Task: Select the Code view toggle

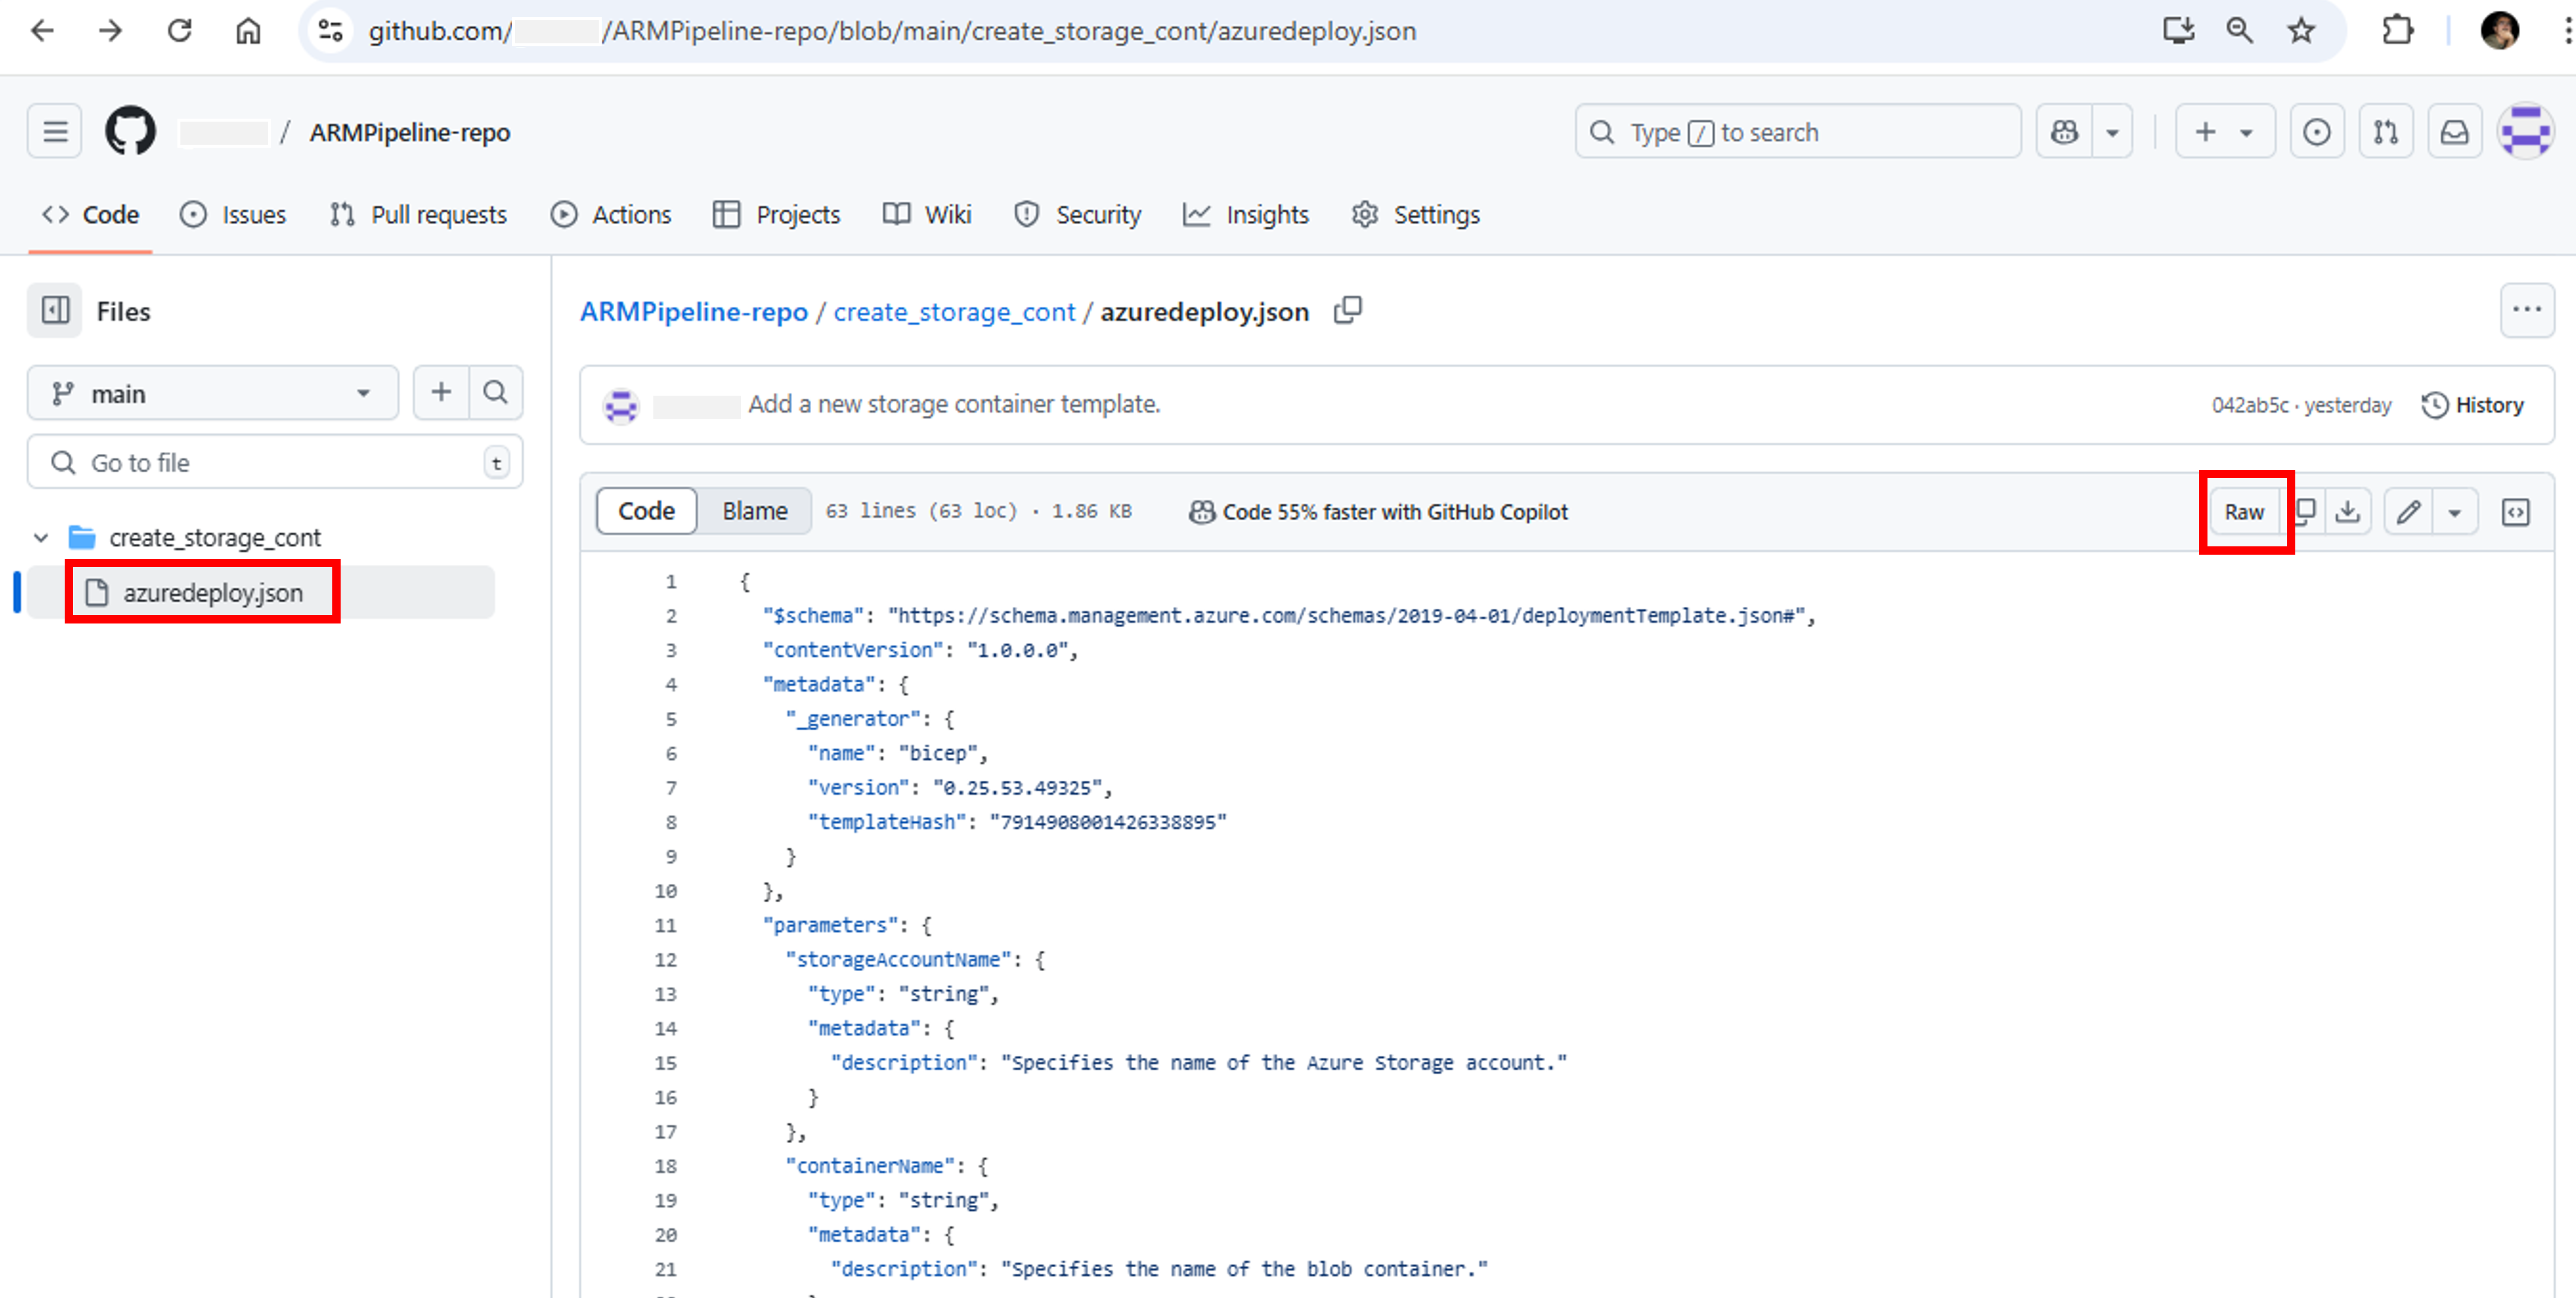Action: pyautogui.click(x=645, y=511)
